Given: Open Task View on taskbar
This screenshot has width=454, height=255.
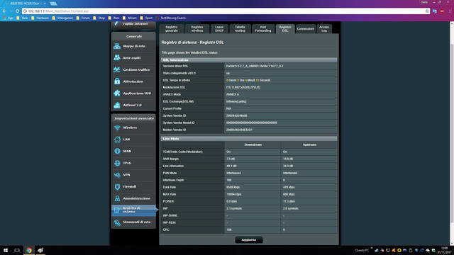Looking at the screenshot, I should tap(17, 250).
